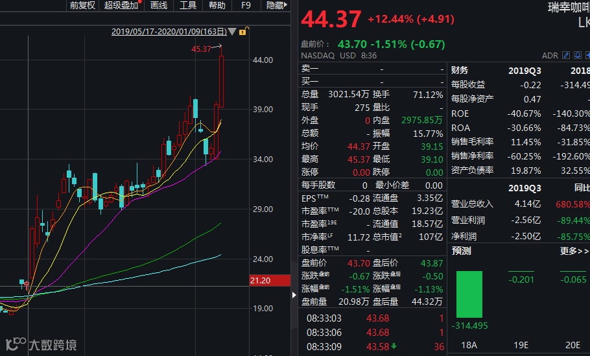
Task: Click the 最低 value 39.10
Action: click(432, 160)
